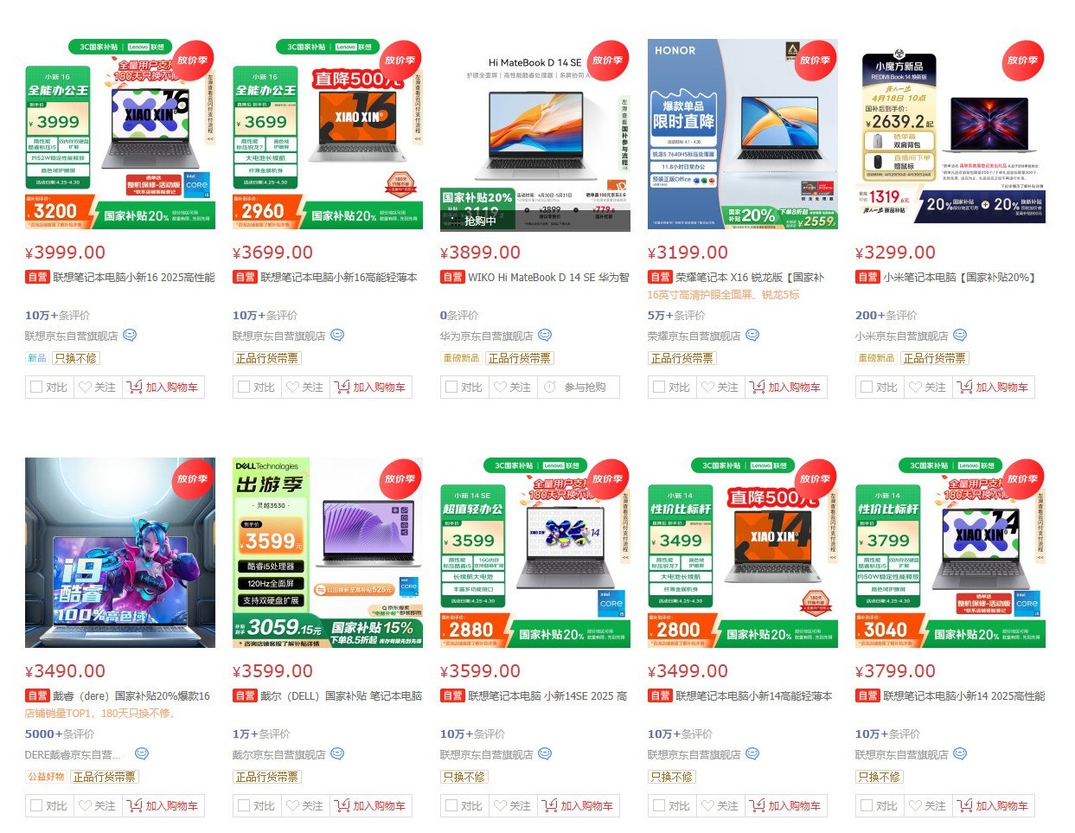The width and height of the screenshot is (1075, 833).
Task: Click the chat icon beside 联想京东自营旗舰店 for 小新16 ¥3999
Action: click(130, 336)
